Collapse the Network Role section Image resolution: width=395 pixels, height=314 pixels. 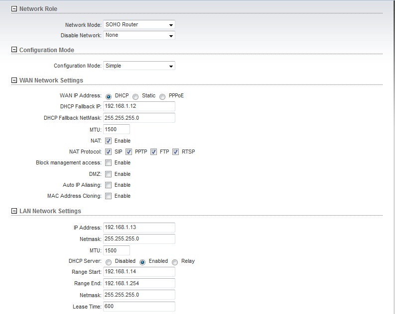14,9
